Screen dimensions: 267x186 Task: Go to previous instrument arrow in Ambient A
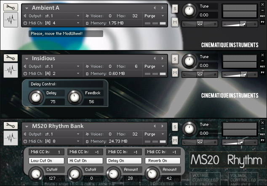coord(155,8)
